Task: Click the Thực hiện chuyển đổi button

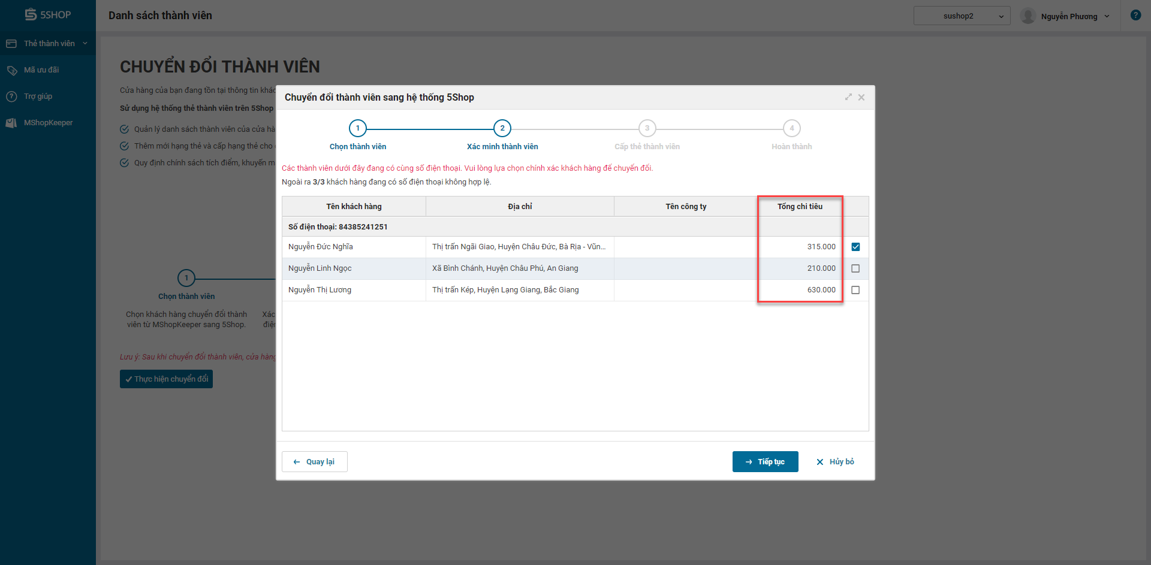Action: pyautogui.click(x=167, y=379)
